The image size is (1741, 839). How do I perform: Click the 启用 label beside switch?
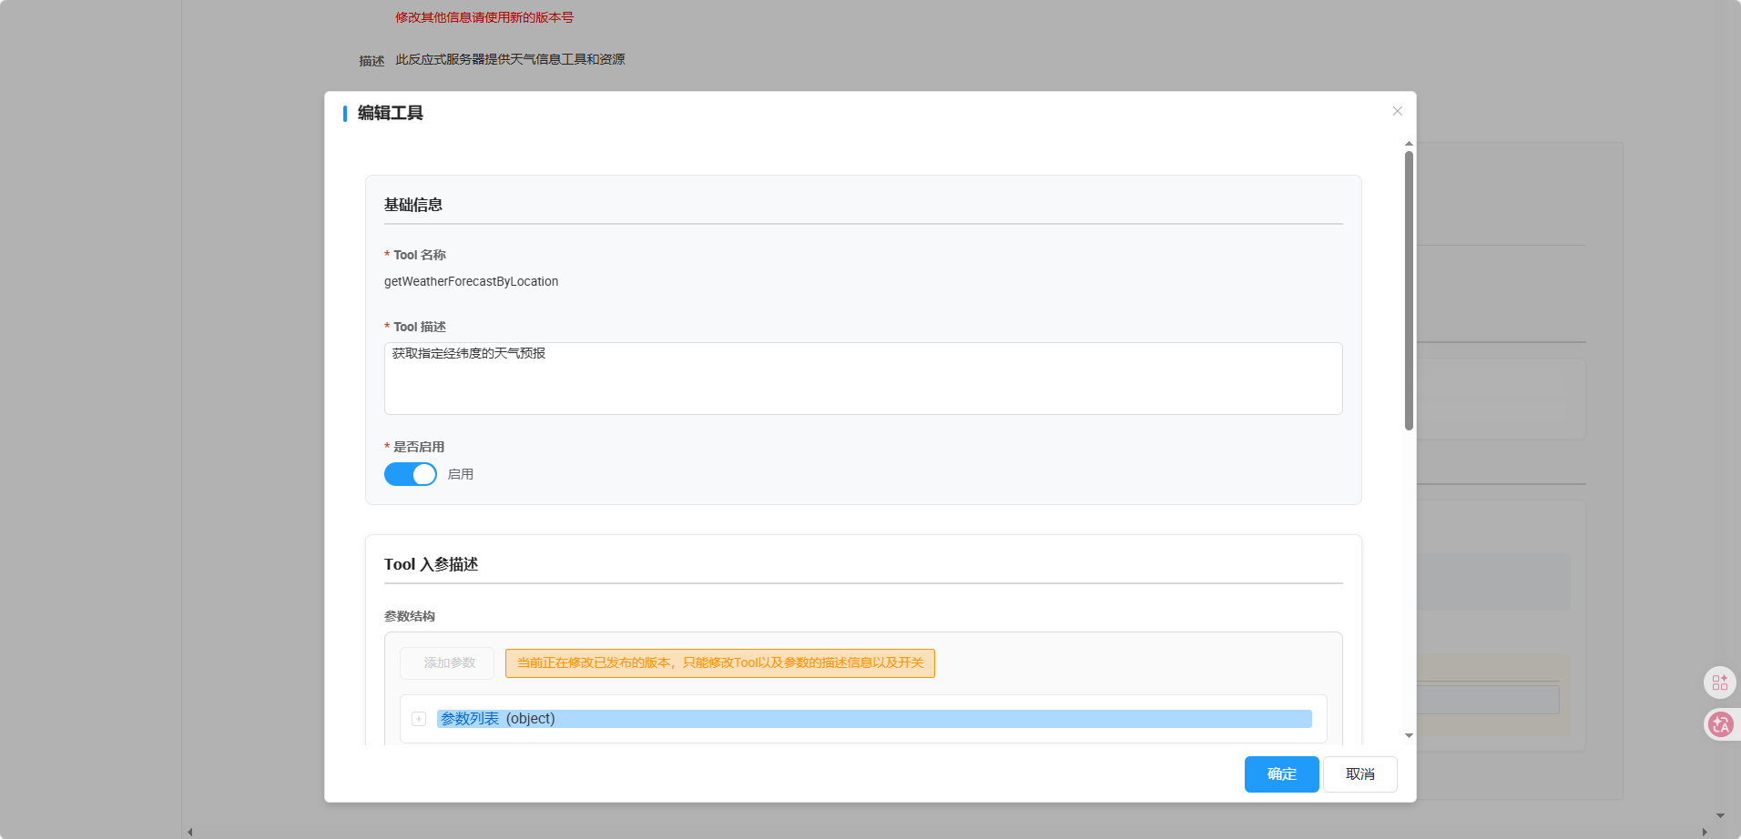coord(461,474)
